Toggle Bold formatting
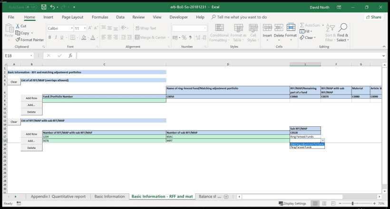The width and height of the screenshot is (390, 209). [x=49, y=38]
